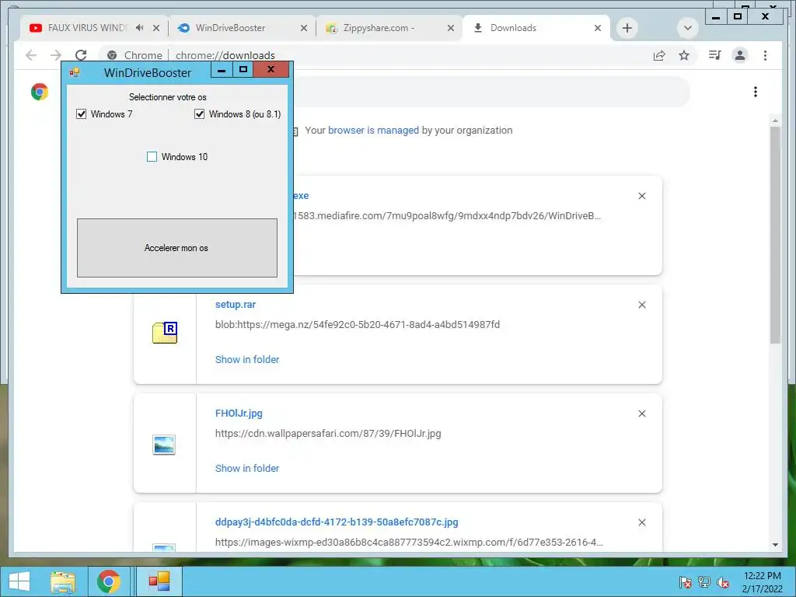Click the wixmp.com image URL text
The height and width of the screenshot is (597, 796).
[409, 542]
